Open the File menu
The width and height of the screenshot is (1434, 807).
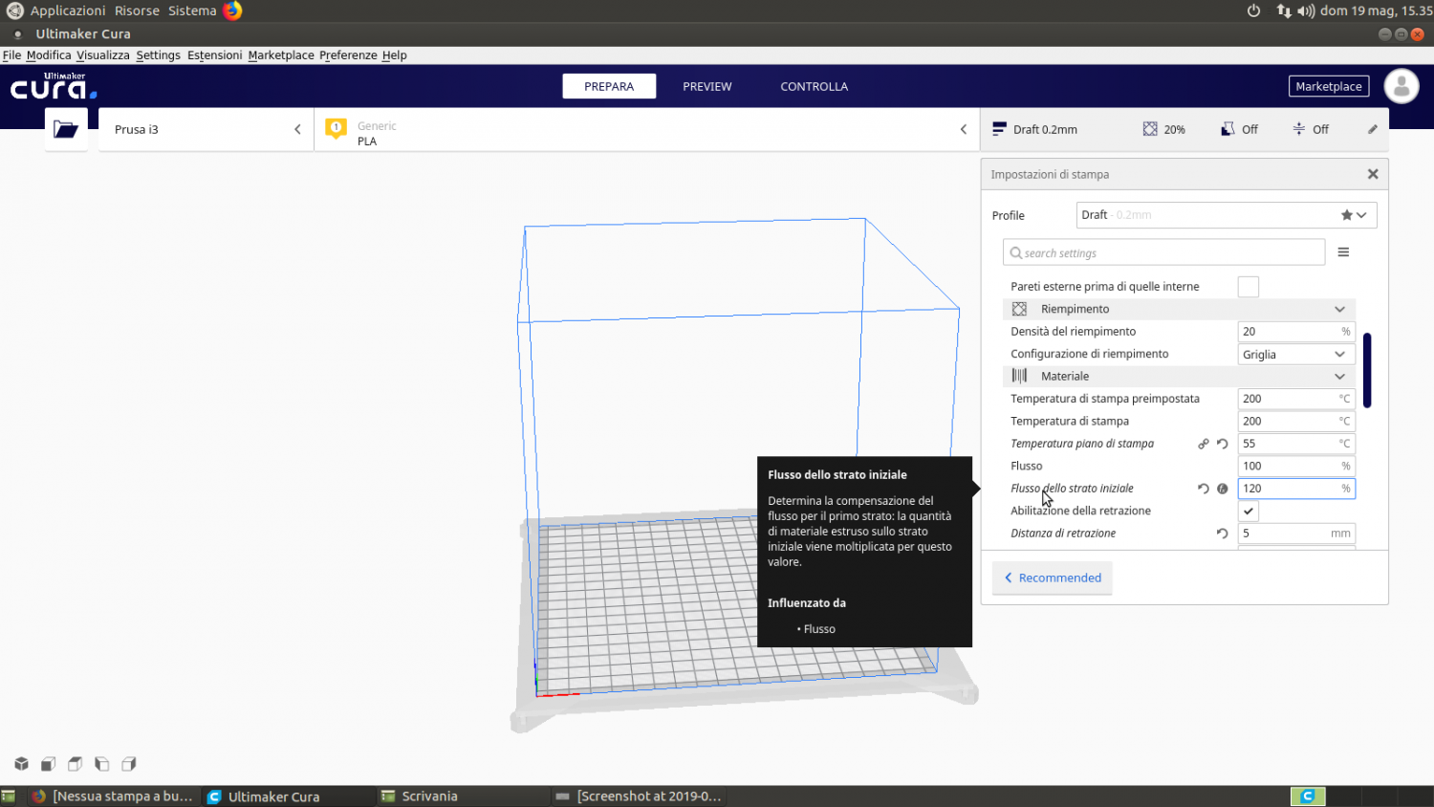11,55
